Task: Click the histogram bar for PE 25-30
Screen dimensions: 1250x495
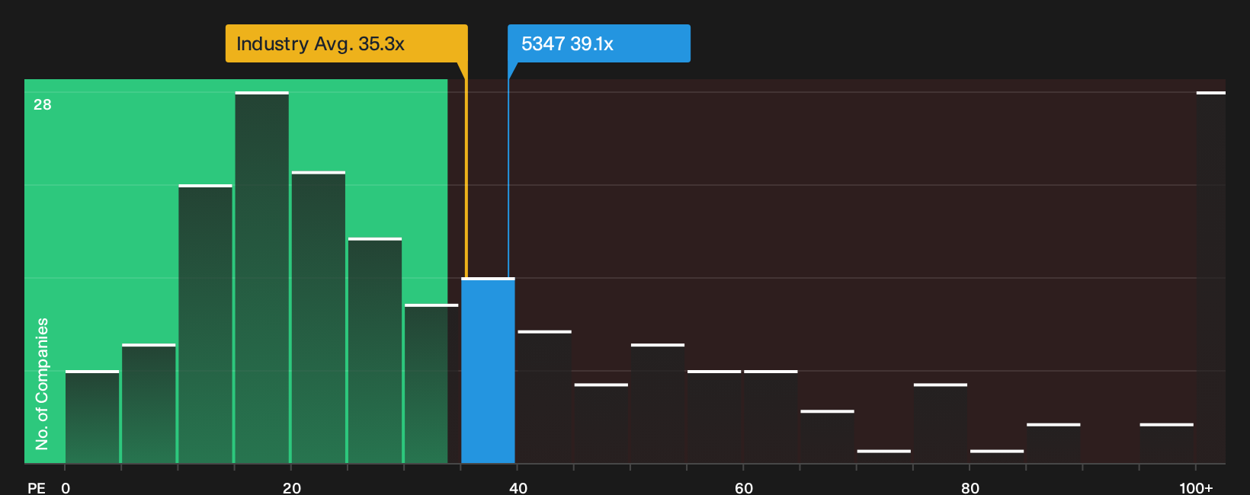Action: click(375, 350)
